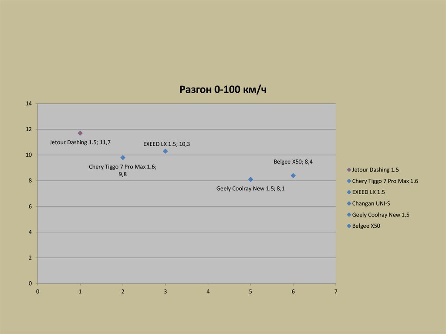Click horizontal axis value 2
Viewport: 446px width, 334px height.
[123, 291]
